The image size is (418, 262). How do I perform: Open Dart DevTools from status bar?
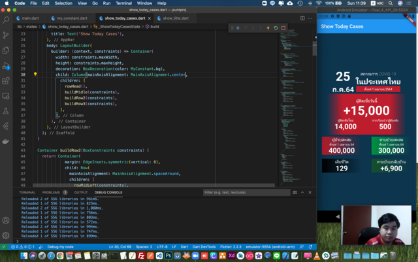point(204,247)
